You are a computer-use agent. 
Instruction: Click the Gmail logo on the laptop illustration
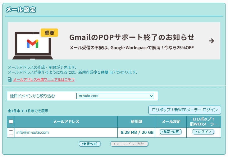pos(33,44)
